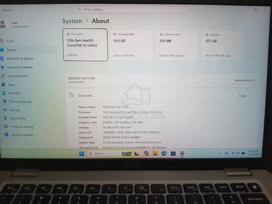The image size is (272, 204).
Task: Go to Gaming settings
Action: click(x=15, y=110)
